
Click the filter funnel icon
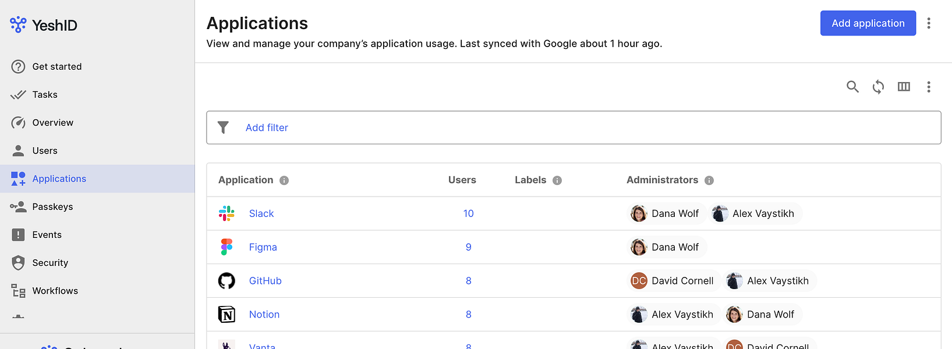click(x=223, y=127)
